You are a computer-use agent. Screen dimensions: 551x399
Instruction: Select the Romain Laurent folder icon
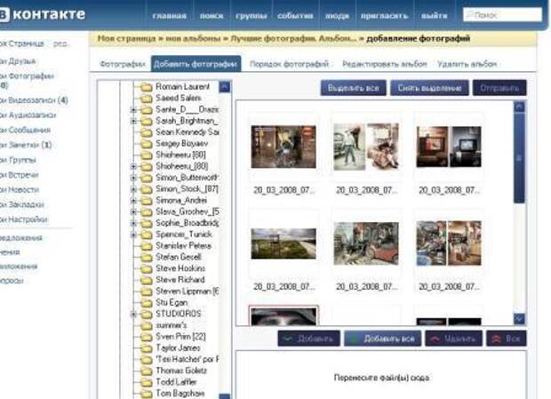point(148,87)
